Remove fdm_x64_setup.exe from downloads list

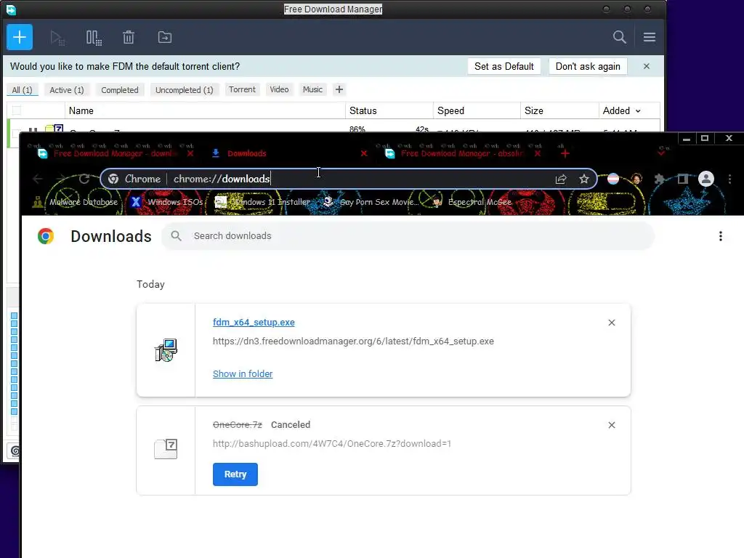612,323
